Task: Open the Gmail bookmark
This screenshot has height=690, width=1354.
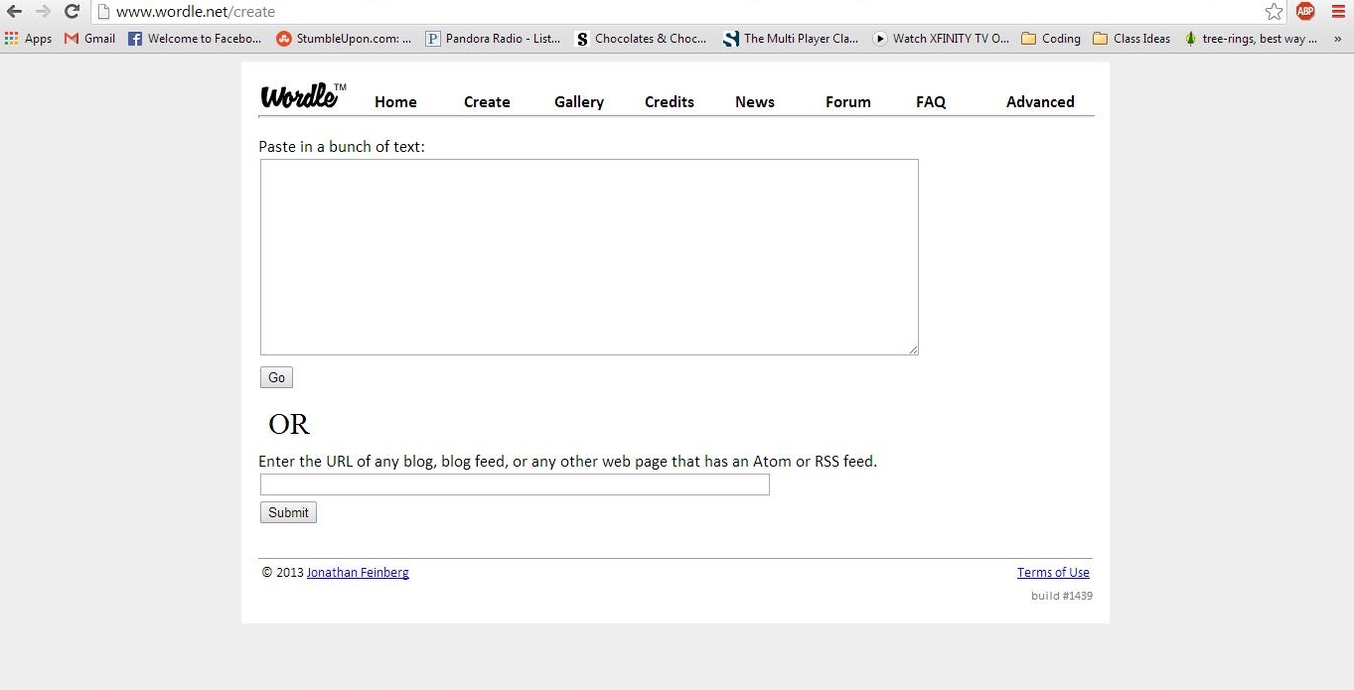Action: point(89,39)
